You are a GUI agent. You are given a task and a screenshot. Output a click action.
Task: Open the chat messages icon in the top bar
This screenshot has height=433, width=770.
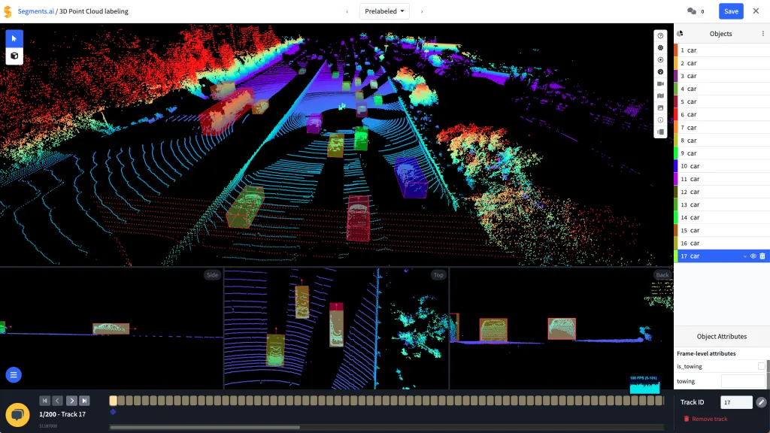[692, 11]
